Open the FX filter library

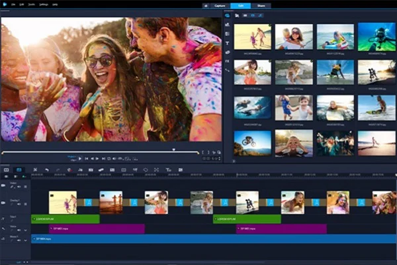coord(227,61)
